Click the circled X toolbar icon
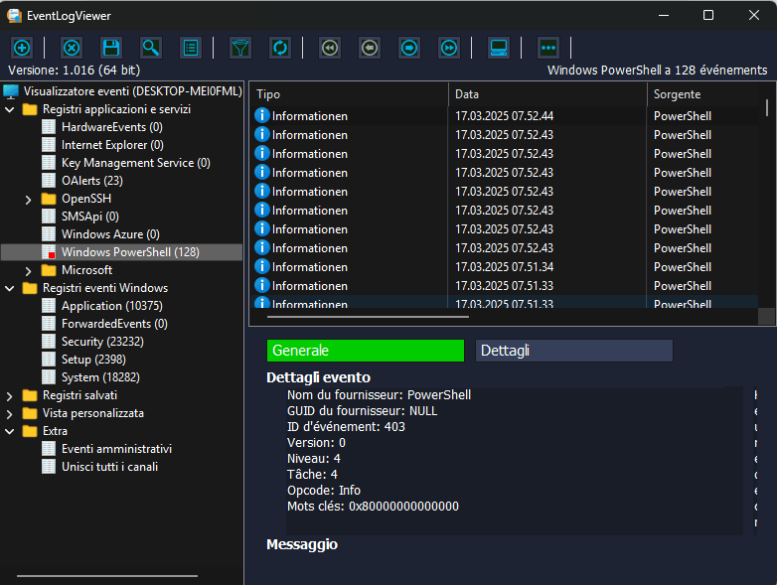This screenshot has width=777, height=585. [72, 48]
